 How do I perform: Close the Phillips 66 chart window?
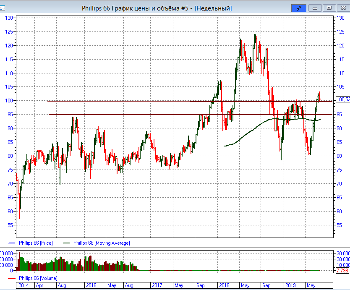(342, 8)
